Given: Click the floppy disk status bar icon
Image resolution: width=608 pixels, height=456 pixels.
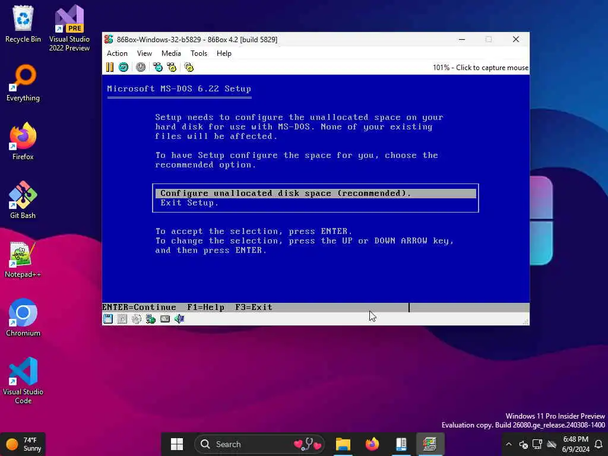Looking at the screenshot, I should click(x=108, y=319).
